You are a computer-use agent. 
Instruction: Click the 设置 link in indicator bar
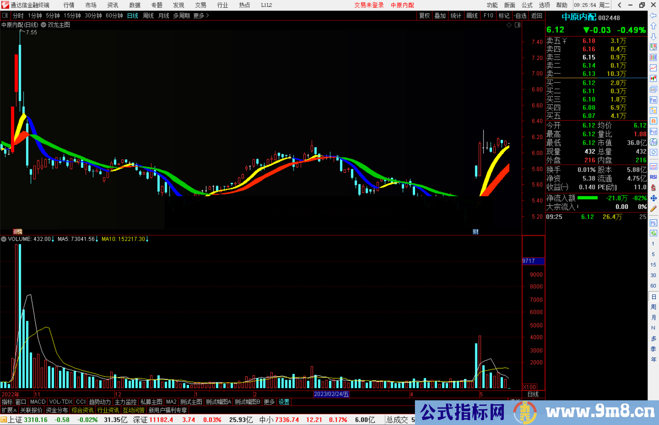point(284,402)
